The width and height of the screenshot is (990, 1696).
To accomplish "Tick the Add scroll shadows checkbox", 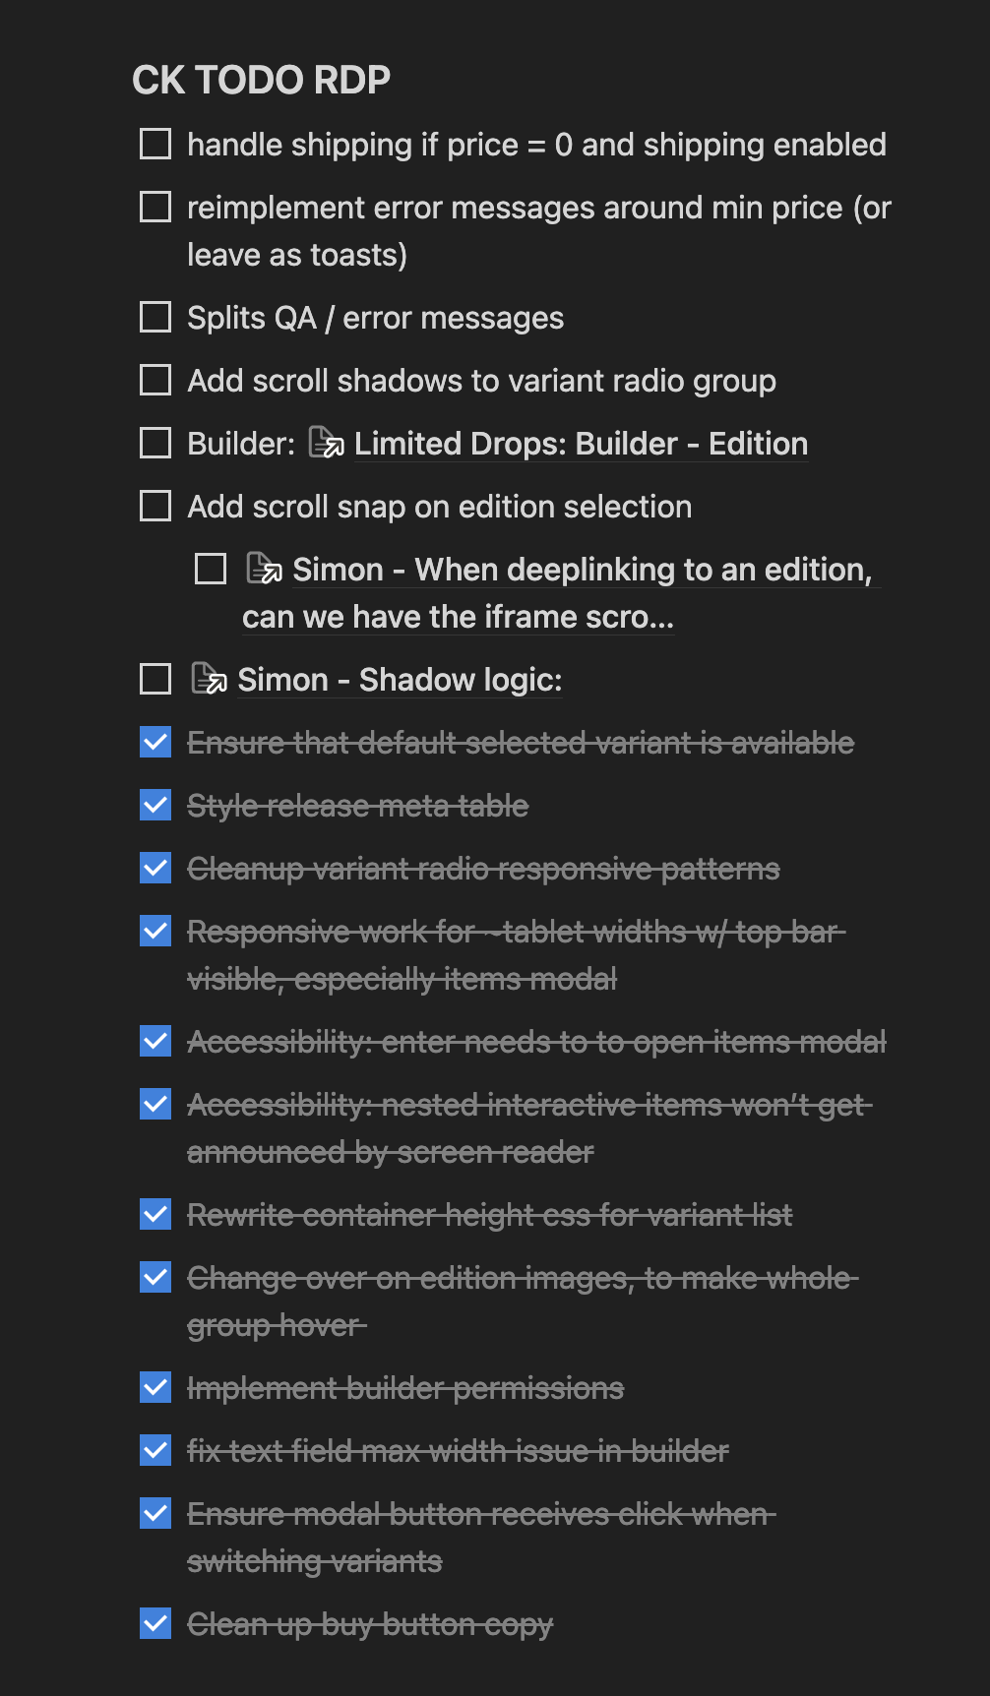I will (155, 381).
